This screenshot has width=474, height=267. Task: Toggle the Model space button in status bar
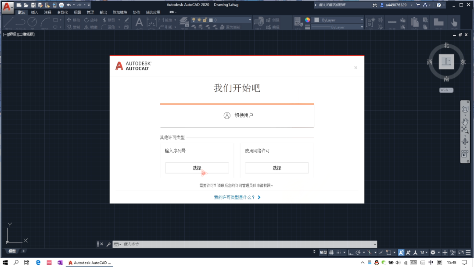[323, 253]
